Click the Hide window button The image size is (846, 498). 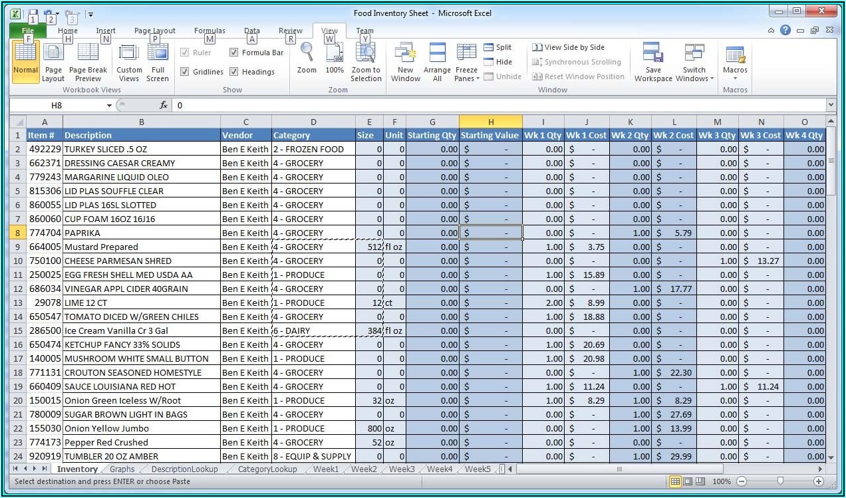point(497,62)
